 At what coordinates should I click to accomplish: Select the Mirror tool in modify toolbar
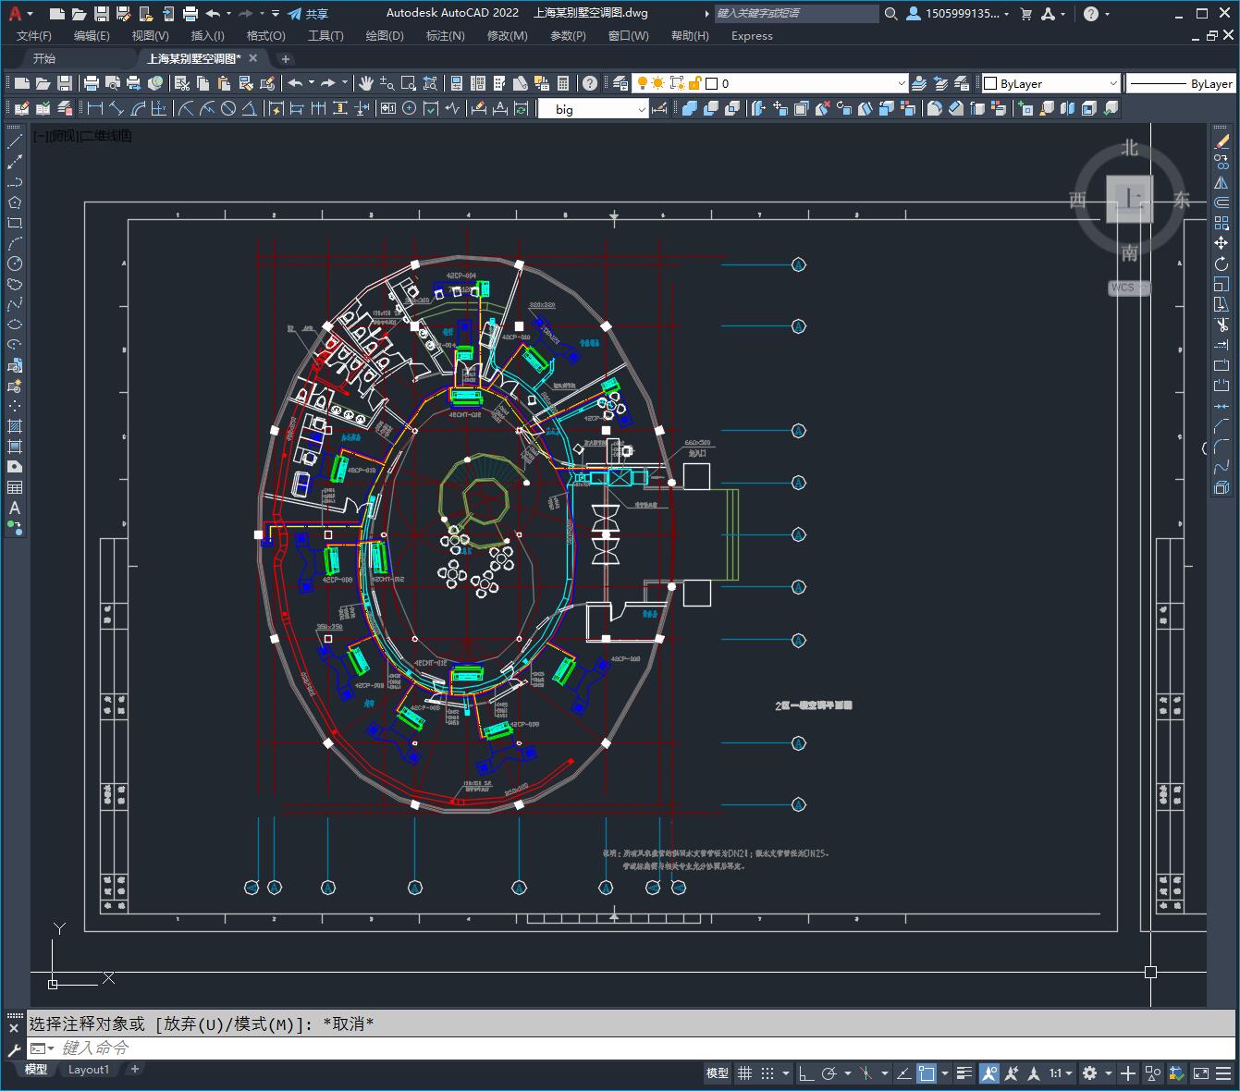pos(1222,182)
